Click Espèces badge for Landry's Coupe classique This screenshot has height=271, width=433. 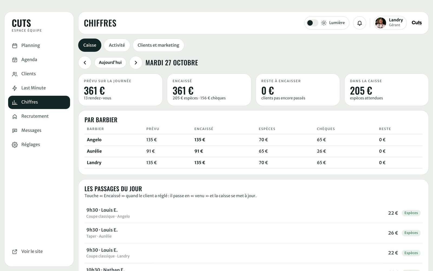point(411,253)
